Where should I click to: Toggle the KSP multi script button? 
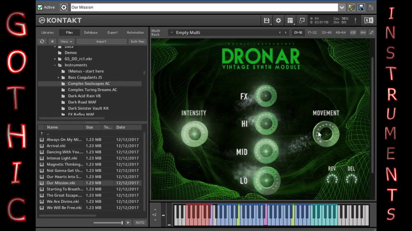tap(353, 32)
